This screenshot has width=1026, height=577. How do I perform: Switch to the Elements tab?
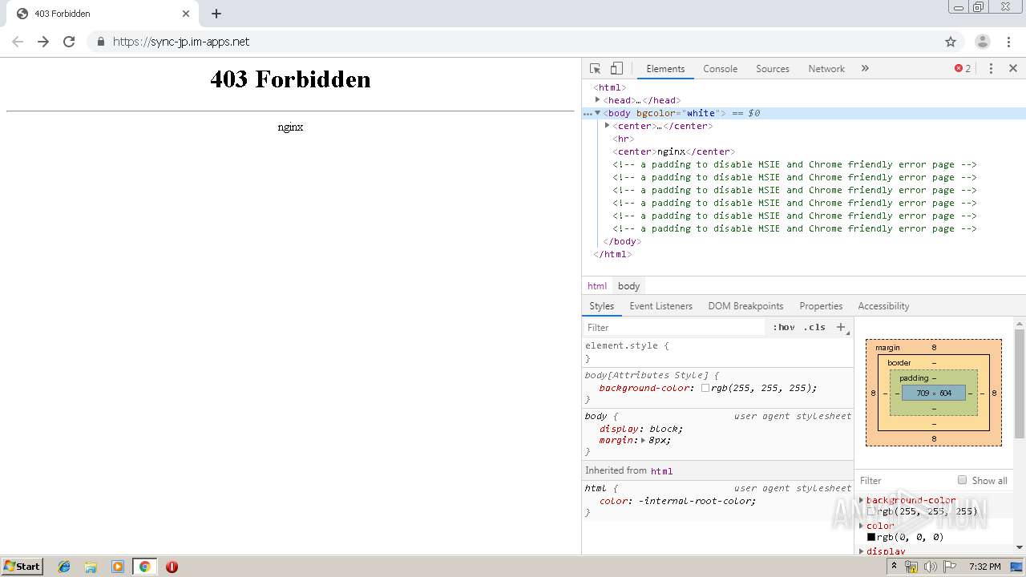(x=665, y=69)
